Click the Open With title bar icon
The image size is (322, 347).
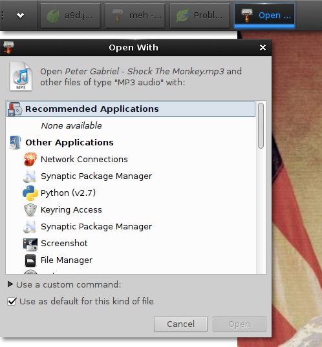coord(8,47)
